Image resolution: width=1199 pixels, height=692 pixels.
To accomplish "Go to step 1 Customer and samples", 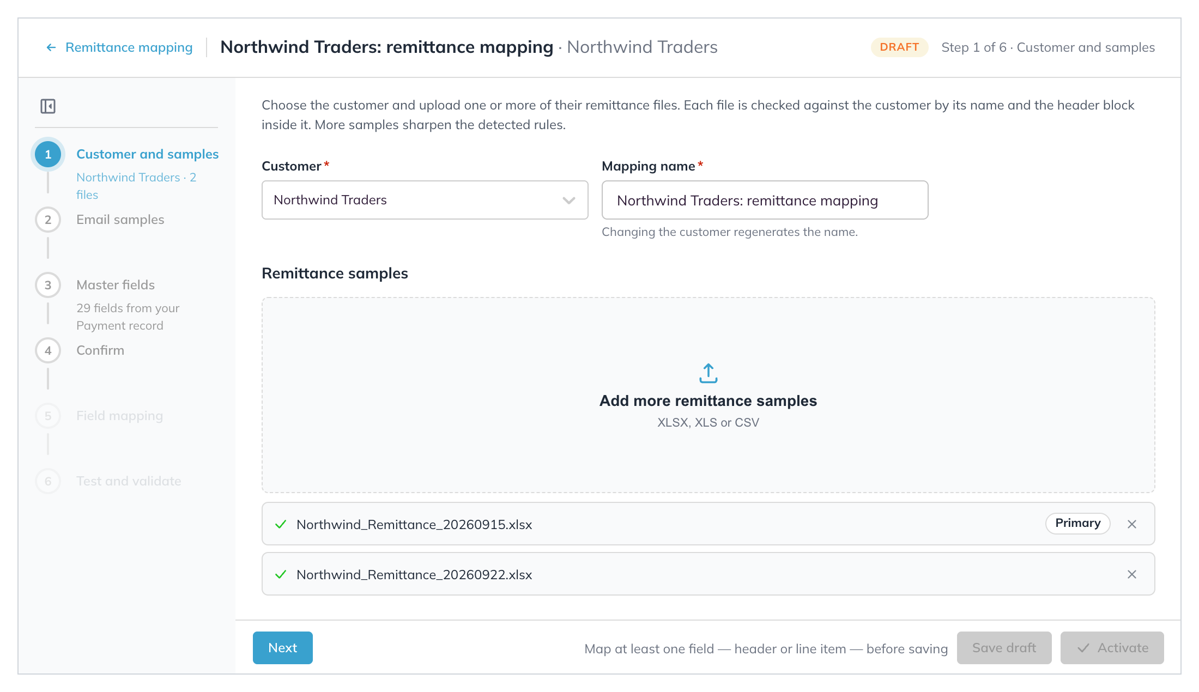I will [147, 154].
